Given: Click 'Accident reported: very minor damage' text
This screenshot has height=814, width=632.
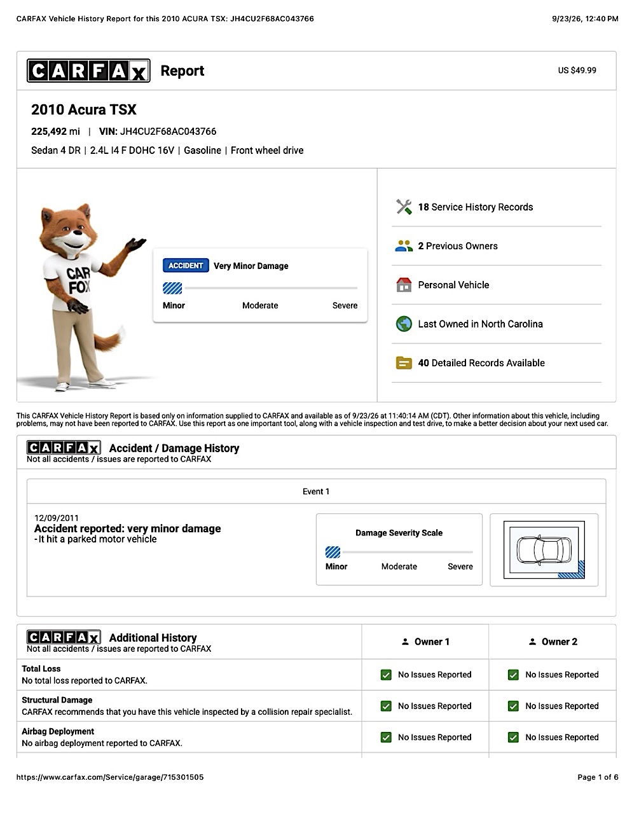Looking at the screenshot, I should click(x=128, y=528).
